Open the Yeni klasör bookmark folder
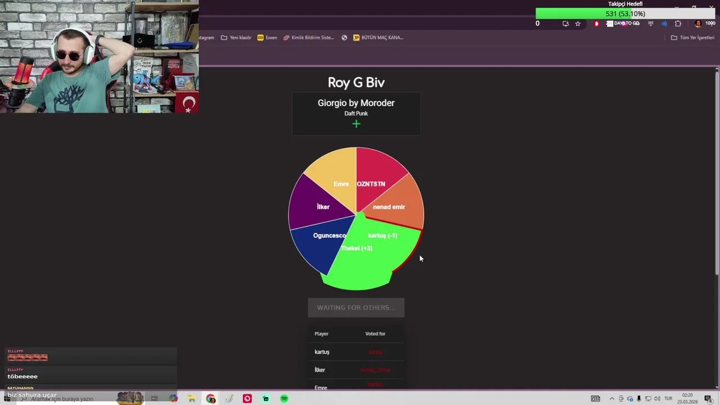 [236, 38]
